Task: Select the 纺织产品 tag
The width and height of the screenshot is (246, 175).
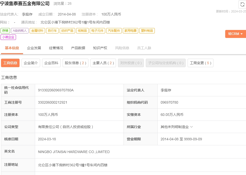Action: [67, 31]
